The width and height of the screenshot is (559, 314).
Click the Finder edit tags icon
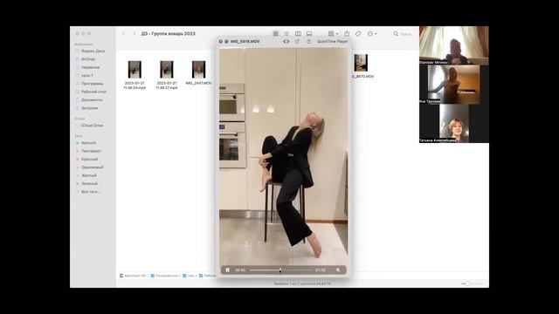tap(358, 33)
